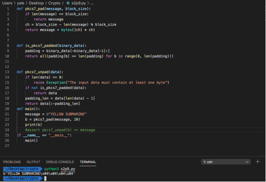
Task: Click s2p9.py filename in terminal command
Action: coord(68,169)
